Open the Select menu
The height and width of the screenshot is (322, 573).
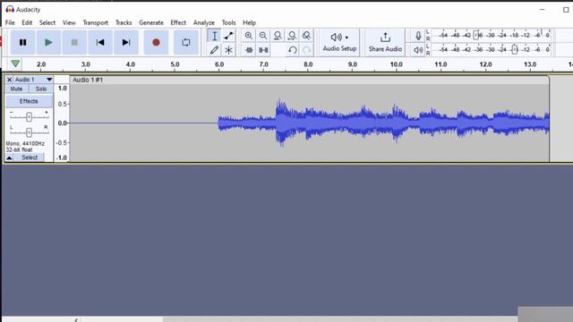[x=47, y=22]
